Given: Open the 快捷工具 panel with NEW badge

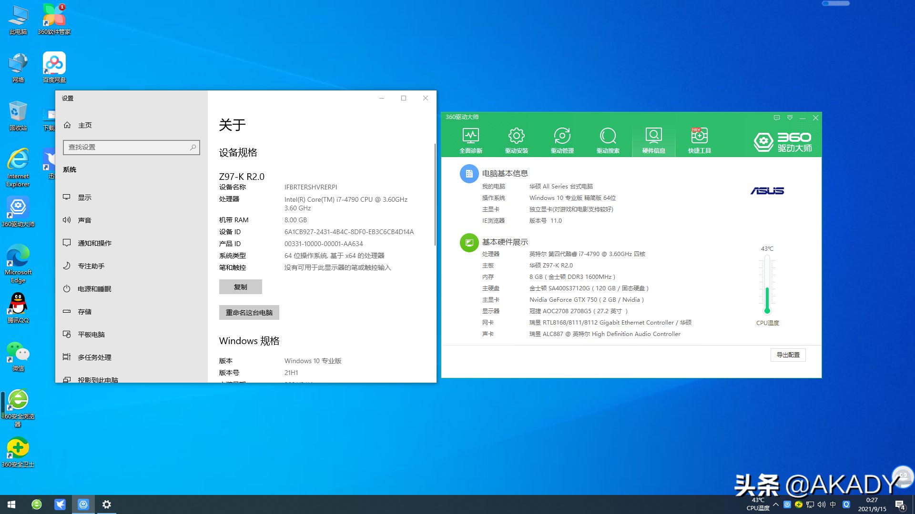Looking at the screenshot, I should click(x=699, y=139).
